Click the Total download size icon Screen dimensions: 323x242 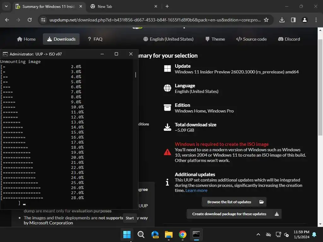tap(167, 127)
